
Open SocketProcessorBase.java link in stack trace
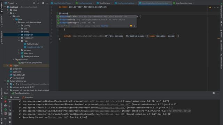[x=102, y=111]
